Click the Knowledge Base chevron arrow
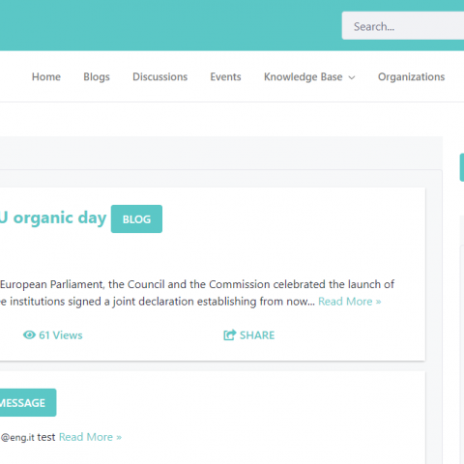The image size is (464, 464). 352,77
